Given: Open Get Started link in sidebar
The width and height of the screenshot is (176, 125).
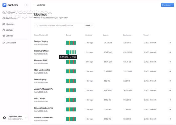Looking at the screenshot, I should click(x=11, y=43).
